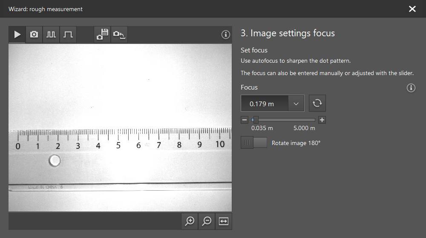Screen dimensions: 426x238
Task: Click the 0.179 m focus field
Action: tap(264, 104)
